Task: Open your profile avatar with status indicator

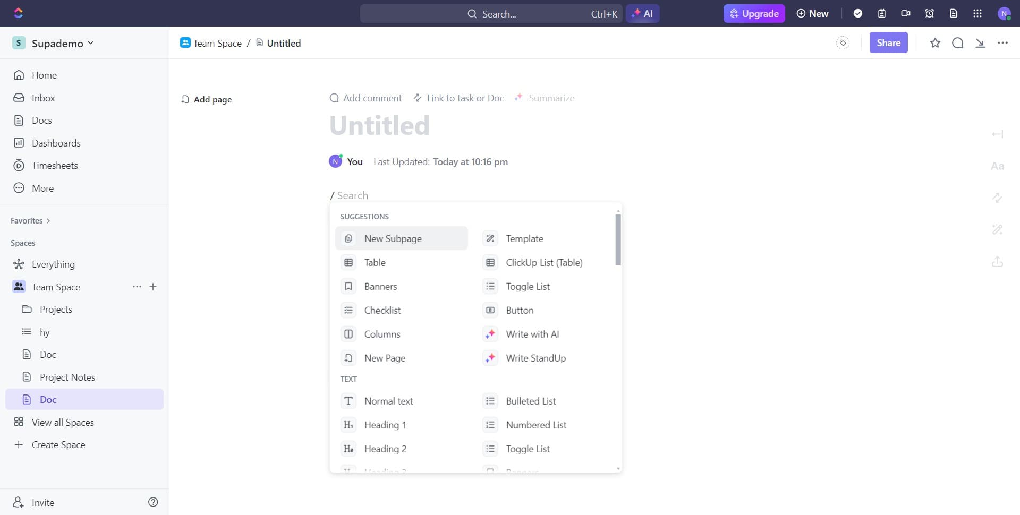Action: tap(1005, 13)
